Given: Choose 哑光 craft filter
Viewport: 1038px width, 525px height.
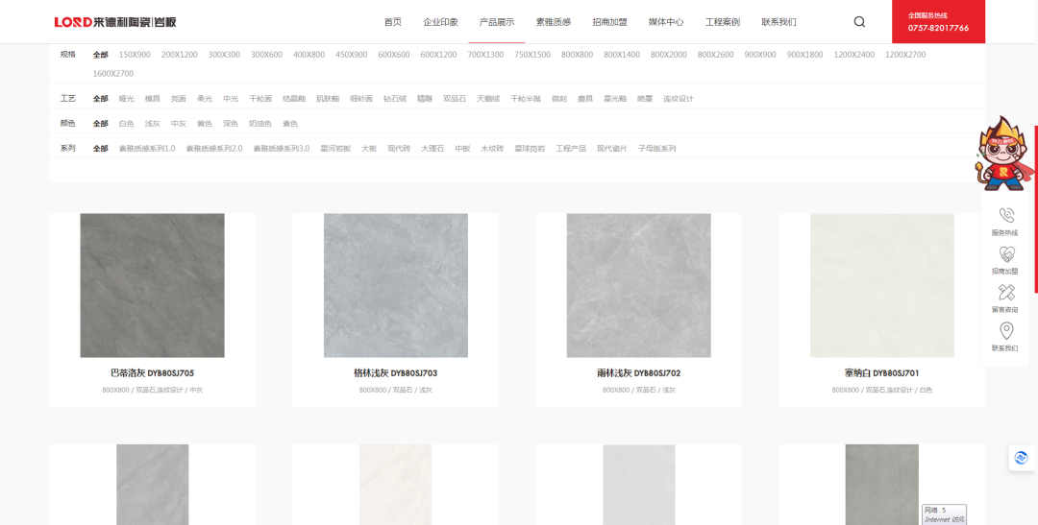Looking at the screenshot, I should click(x=127, y=99).
